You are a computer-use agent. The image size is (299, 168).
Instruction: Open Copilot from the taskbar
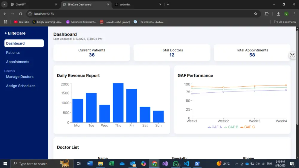(x=144, y=164)
